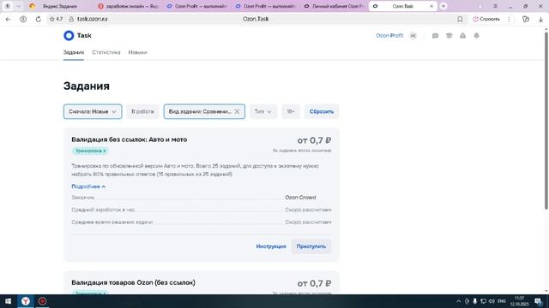Switch to the Задания tab
The image size is (549, 308).
tap(74, 52)
